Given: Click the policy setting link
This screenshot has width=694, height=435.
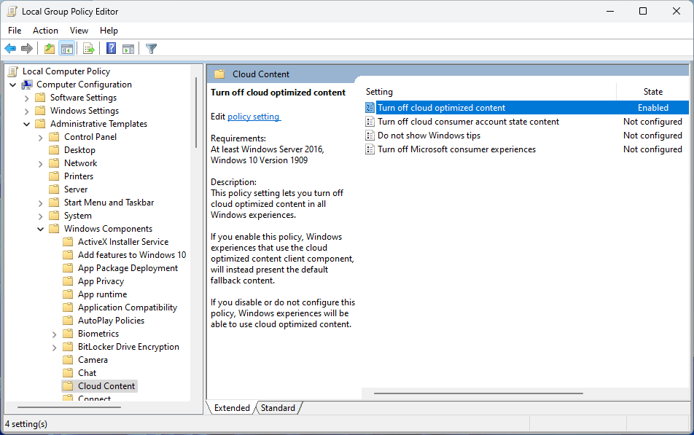Looking at the screenshot, I should (x=252, y=116).
